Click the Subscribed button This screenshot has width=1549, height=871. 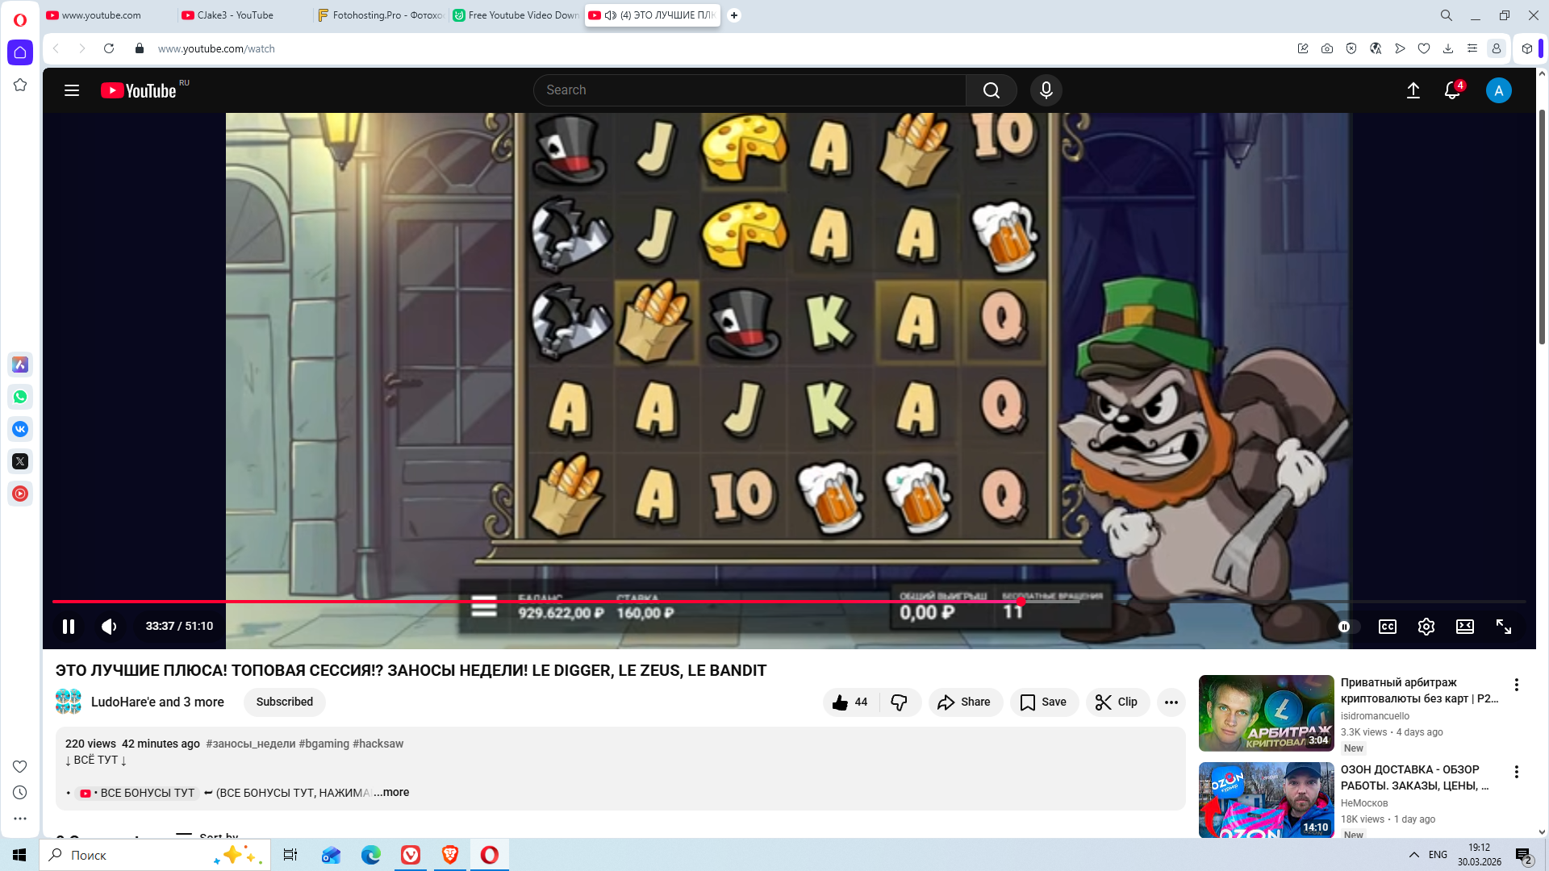pyautogui.click(x=284, y=702)
